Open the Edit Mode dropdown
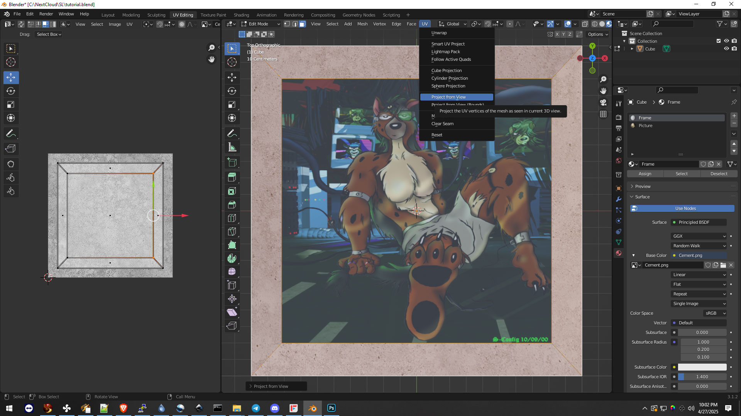This screenshot has width=741, height=416. point(261,24)
